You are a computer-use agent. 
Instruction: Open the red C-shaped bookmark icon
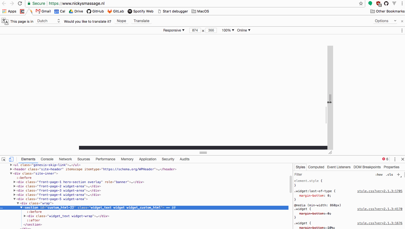[x=22, y=11]
